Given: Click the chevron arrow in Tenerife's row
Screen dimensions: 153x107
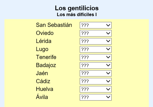Looking at the screenshot, I should (108, 57).
